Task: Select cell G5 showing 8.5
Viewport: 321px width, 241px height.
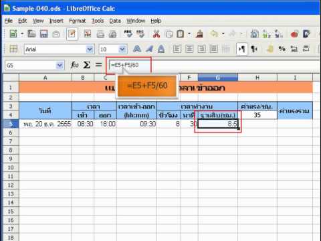Action: click(218, 124)
